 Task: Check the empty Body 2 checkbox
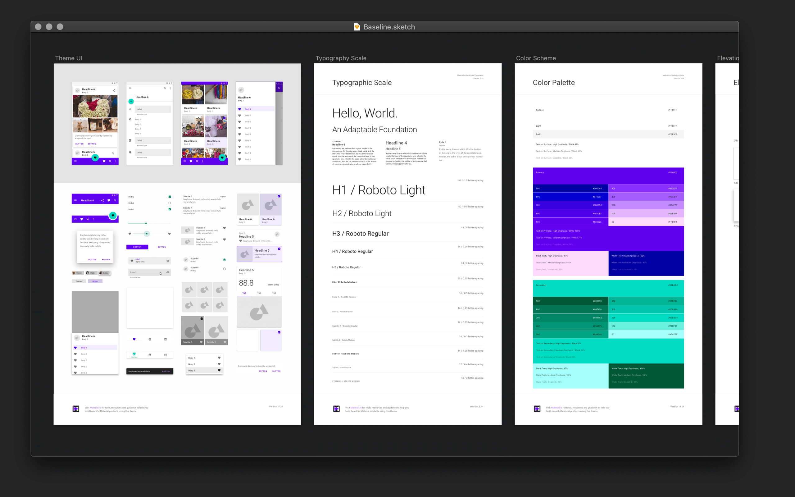click(170, 203)
